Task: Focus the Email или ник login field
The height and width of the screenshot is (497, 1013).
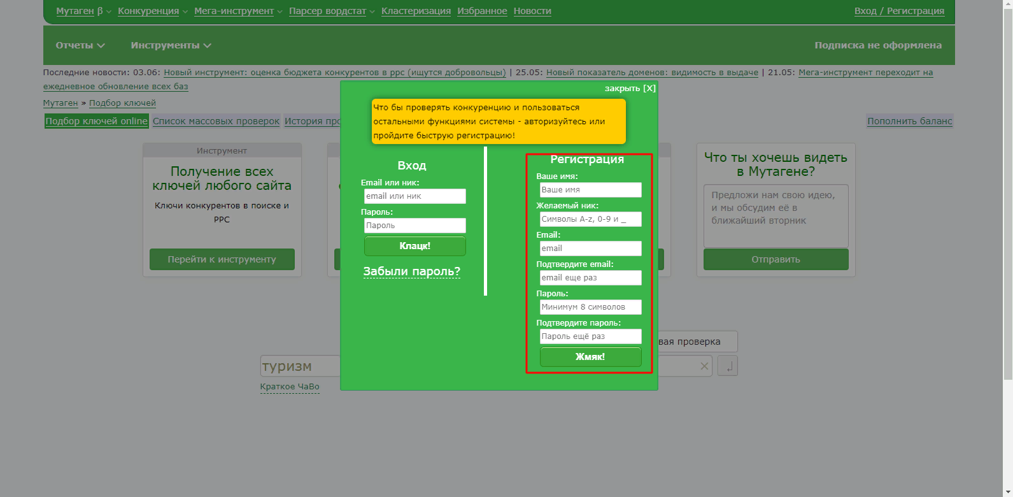Action: click(x=415, y=196)
